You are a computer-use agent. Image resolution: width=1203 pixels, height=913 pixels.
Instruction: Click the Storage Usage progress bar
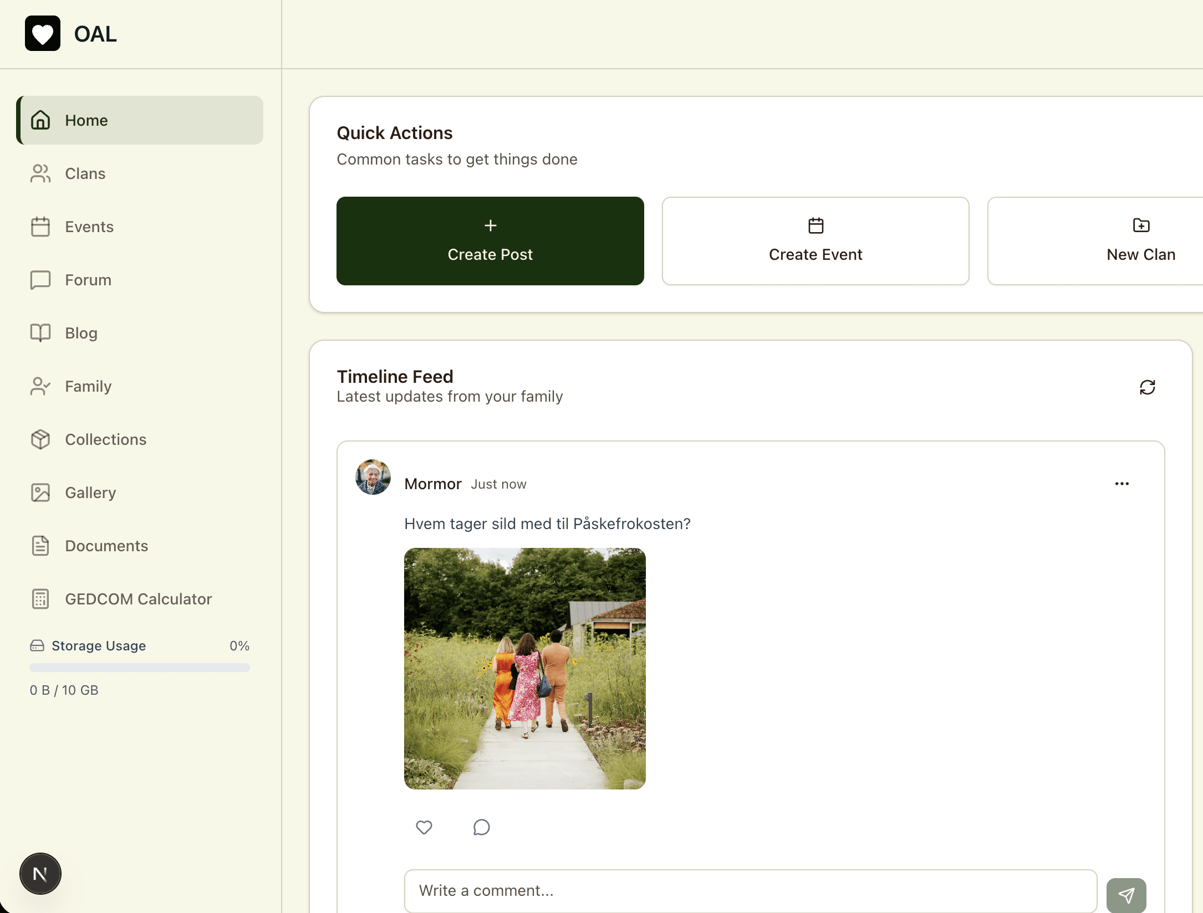tap(139, 668)
